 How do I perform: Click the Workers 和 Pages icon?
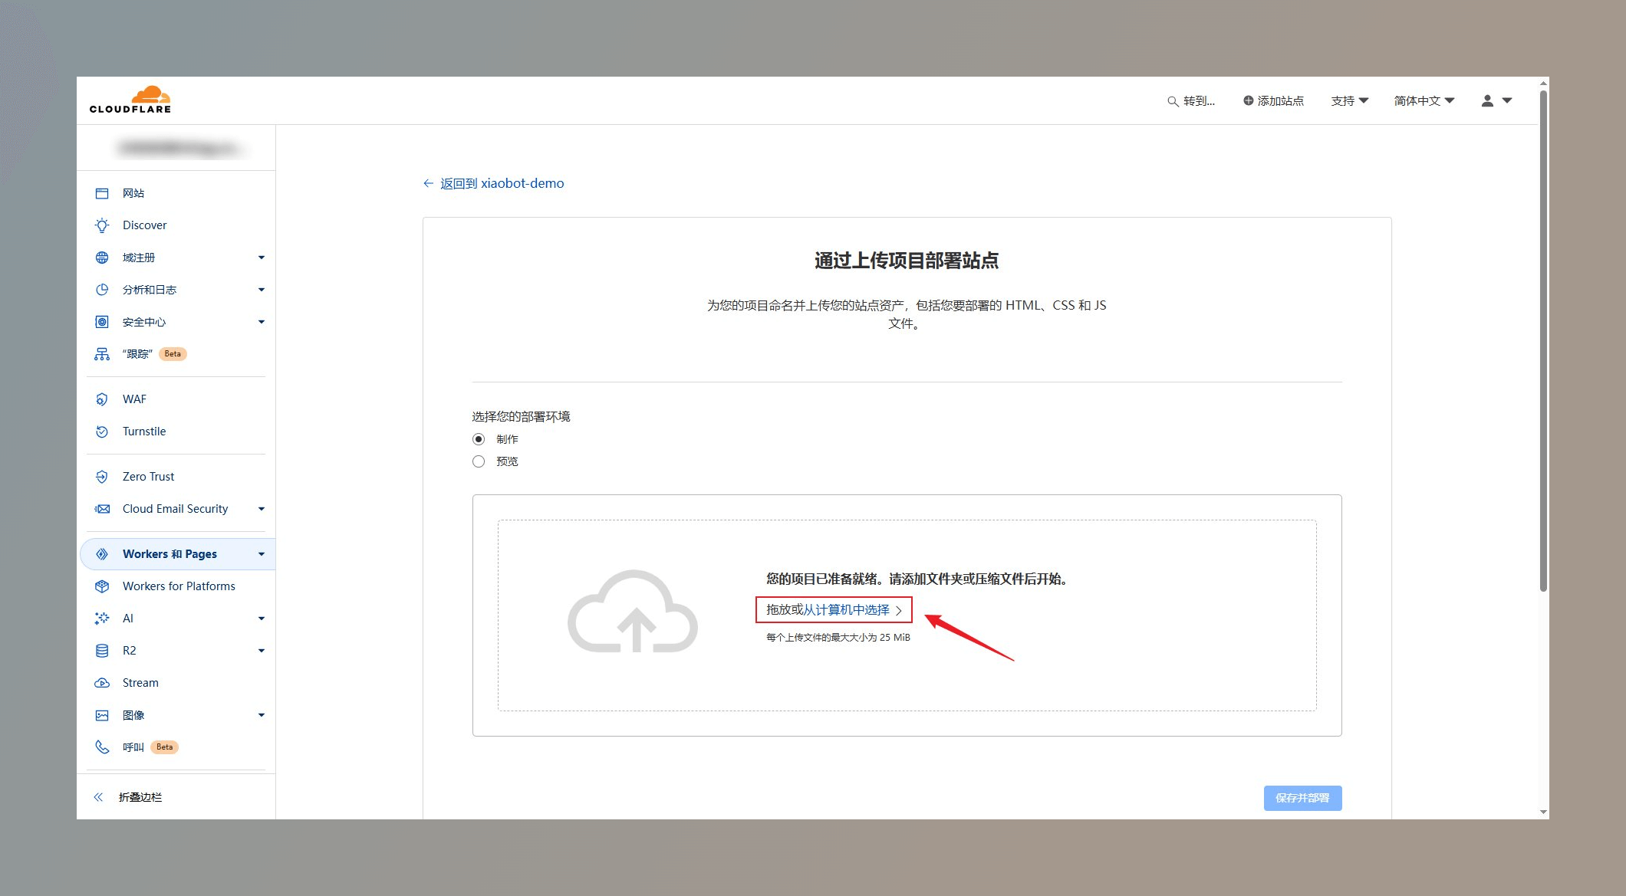point(102,554)
